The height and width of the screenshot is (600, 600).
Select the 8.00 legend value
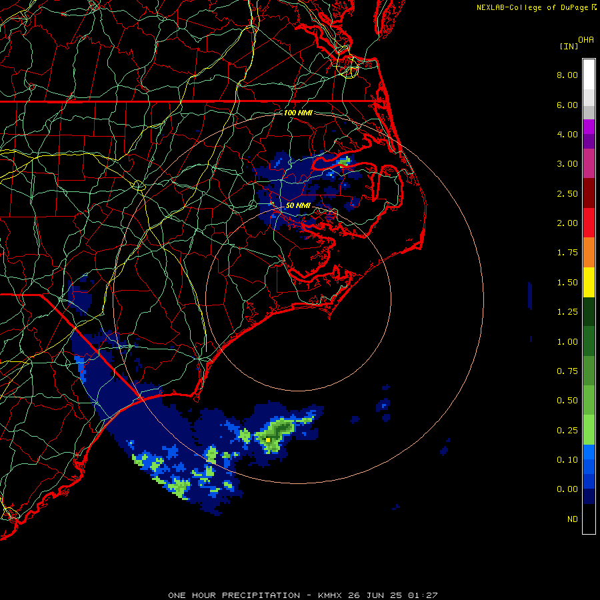point(567,75)
